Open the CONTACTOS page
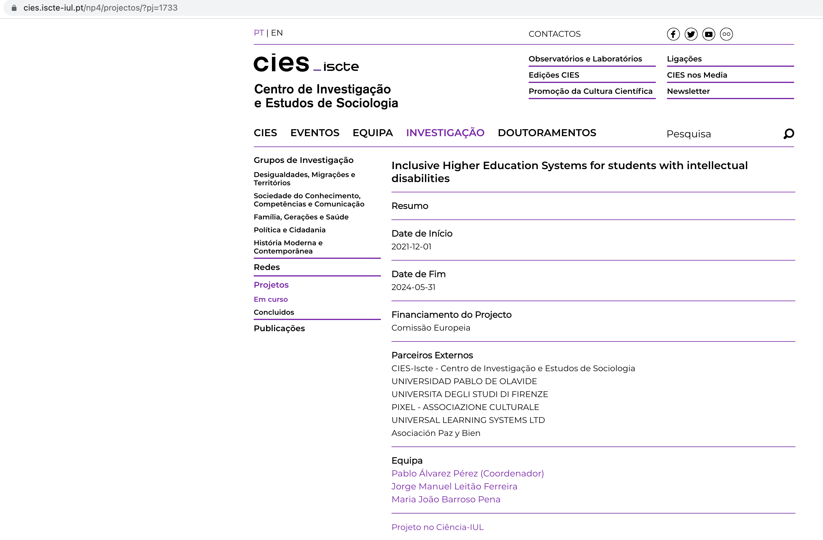Image resolution: width=823 pixels, height=540 pixels. (554, 34)
